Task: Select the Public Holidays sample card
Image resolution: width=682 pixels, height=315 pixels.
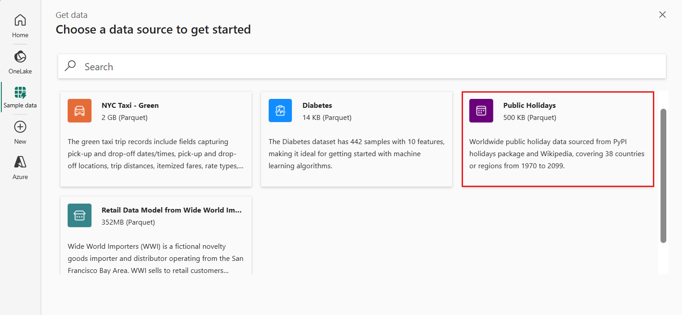Action: pyautogui.click(x=558, y=139)
